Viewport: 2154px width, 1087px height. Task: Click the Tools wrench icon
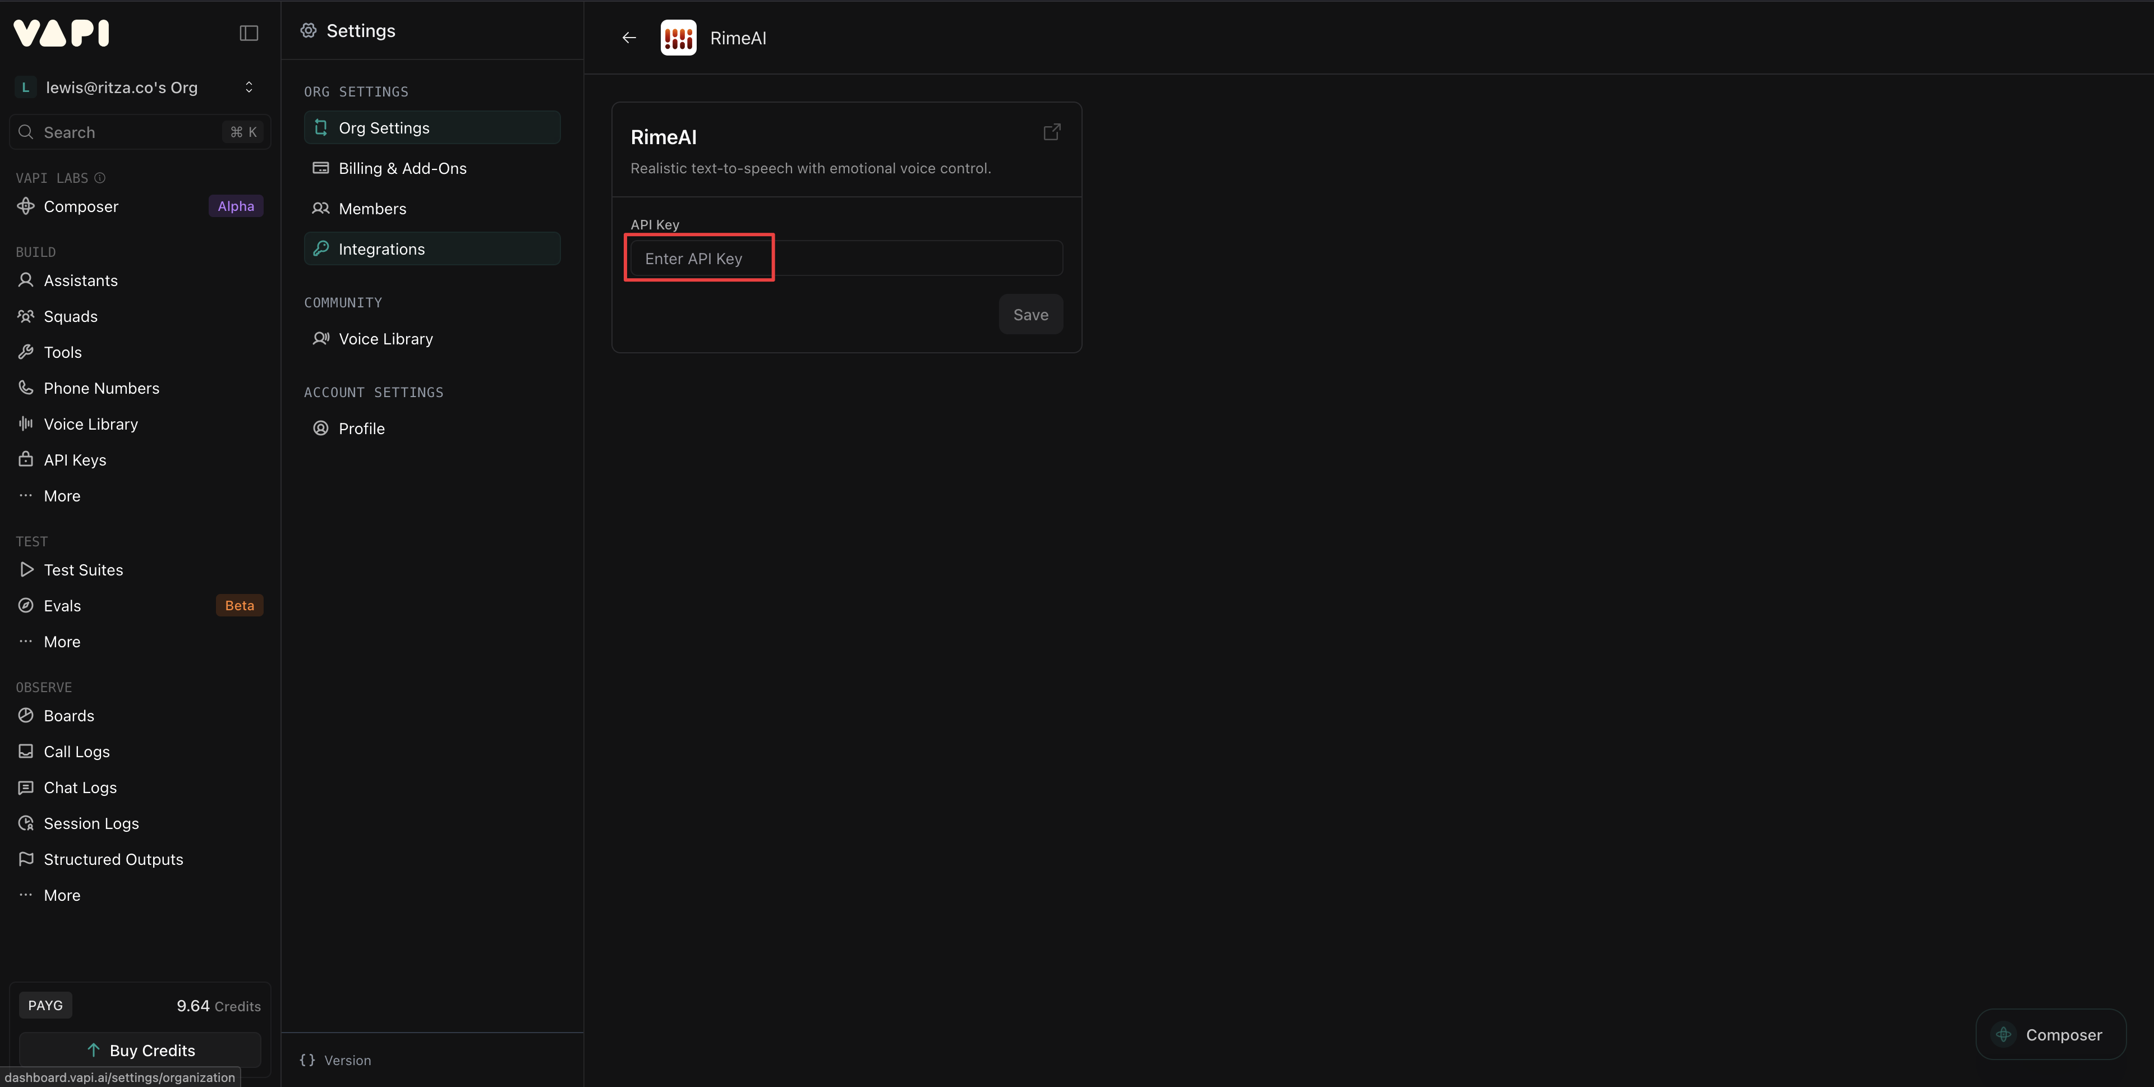point(26,351)
